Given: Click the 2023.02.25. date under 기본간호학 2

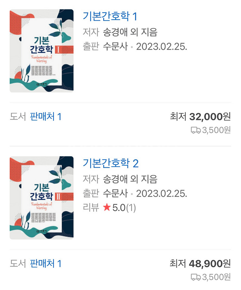Looking at the screenshot, I should click(x=161, y=194).
